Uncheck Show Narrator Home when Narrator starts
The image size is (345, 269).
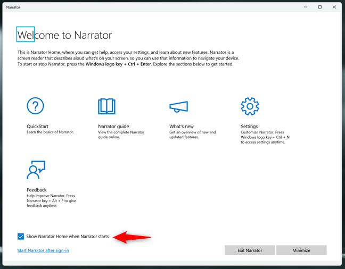pyautogui.click(x=21, y=237)
